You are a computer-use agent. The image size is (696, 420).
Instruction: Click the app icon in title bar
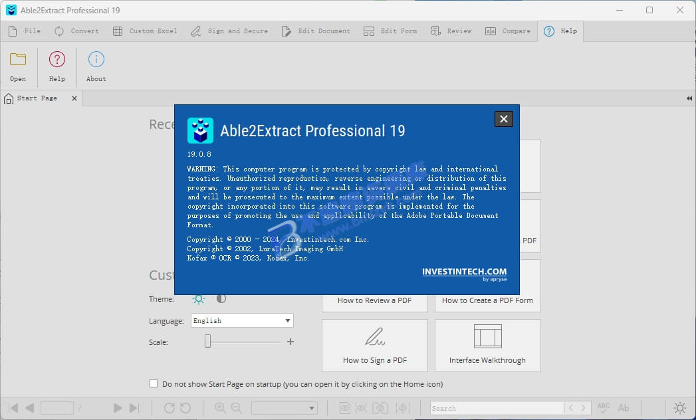click(11, 10)
